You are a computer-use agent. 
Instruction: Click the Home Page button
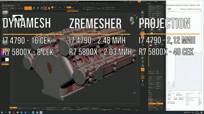[x=5, y=8]
